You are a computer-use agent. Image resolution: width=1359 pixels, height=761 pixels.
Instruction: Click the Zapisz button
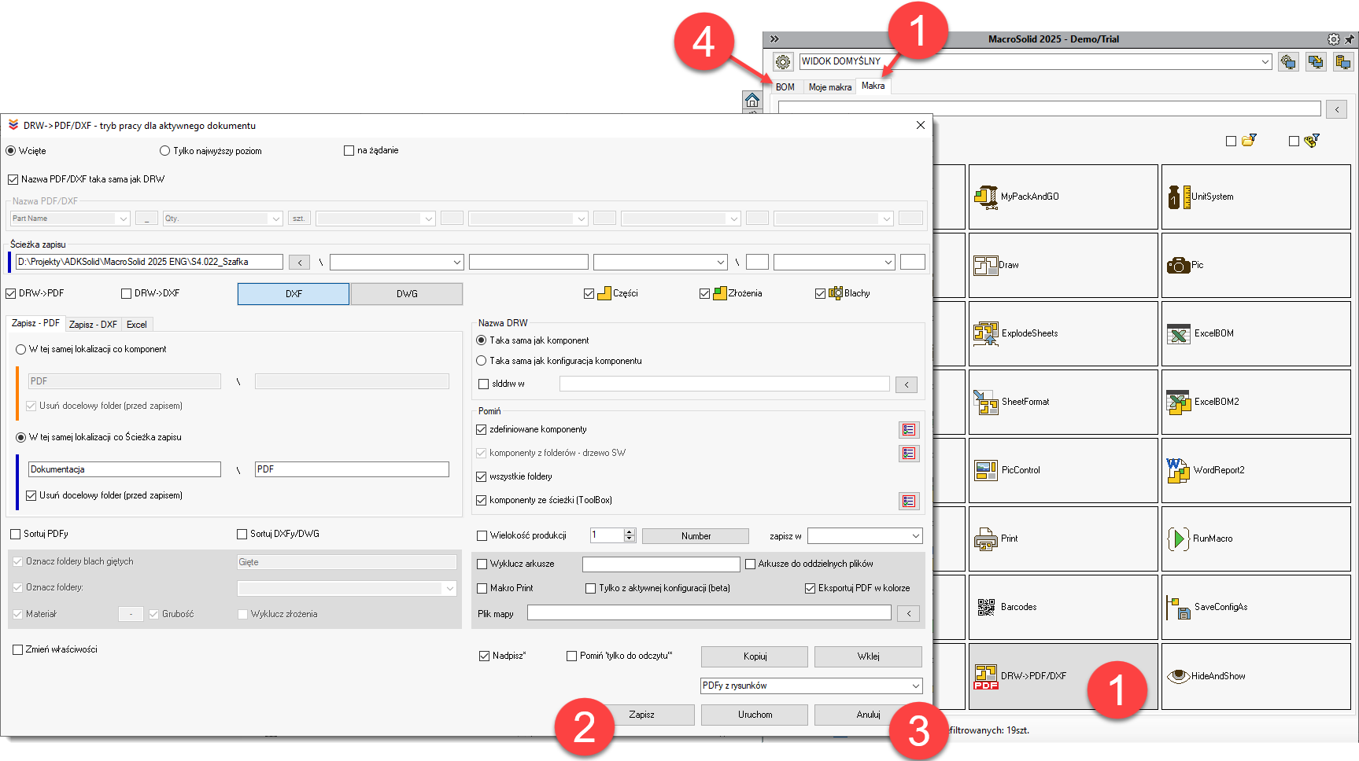[x=641, y=715]
